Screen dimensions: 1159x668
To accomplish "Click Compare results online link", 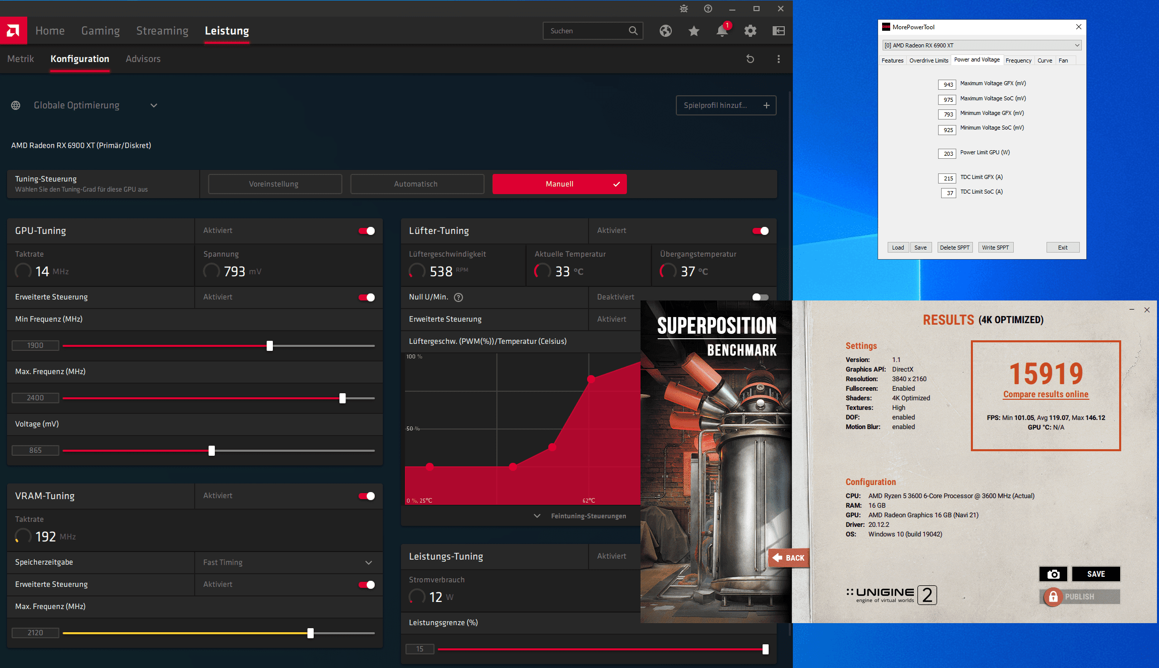I will (x=1046, y=394).
